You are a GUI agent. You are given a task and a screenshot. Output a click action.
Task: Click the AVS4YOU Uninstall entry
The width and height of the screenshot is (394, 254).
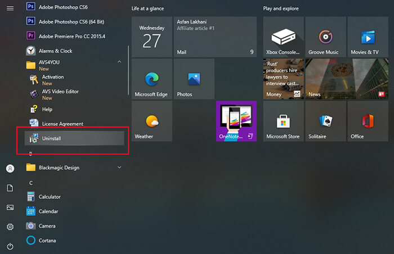(x=74, y=138)
